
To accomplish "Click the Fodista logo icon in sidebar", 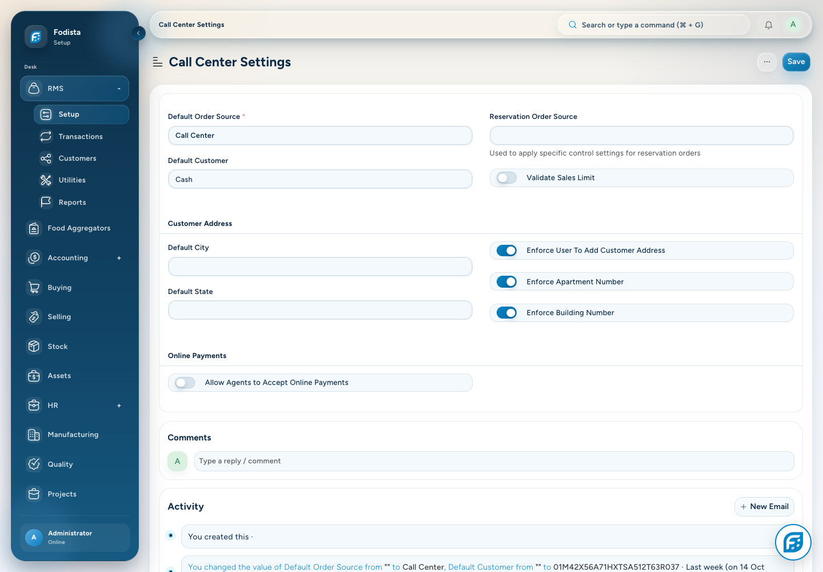I will click(x=35, y=37).
